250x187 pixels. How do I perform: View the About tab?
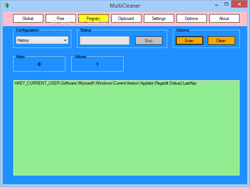224,18
